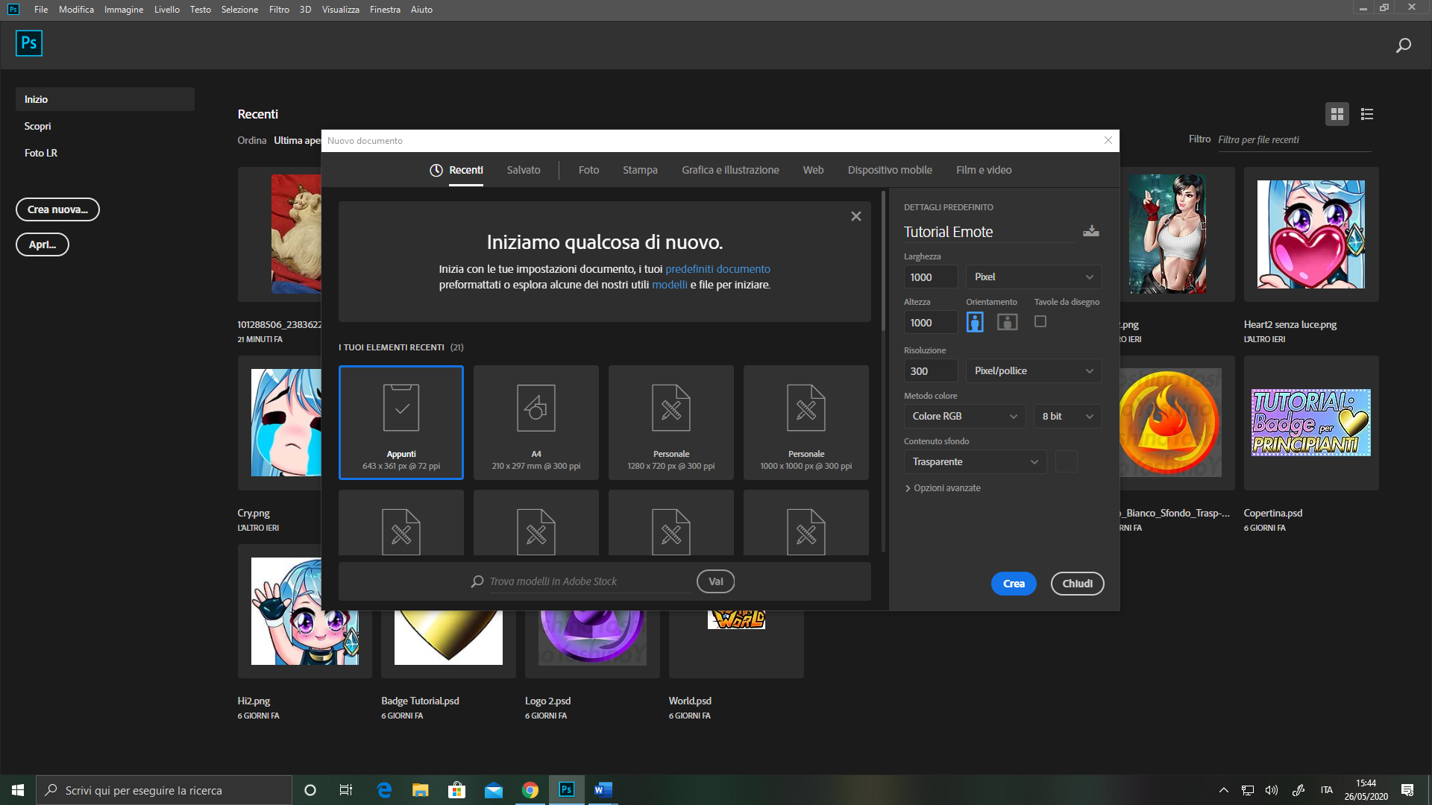Open Grafica e illustrazione tab
This screenshot has width=1432, height=805.
point(730,170)
